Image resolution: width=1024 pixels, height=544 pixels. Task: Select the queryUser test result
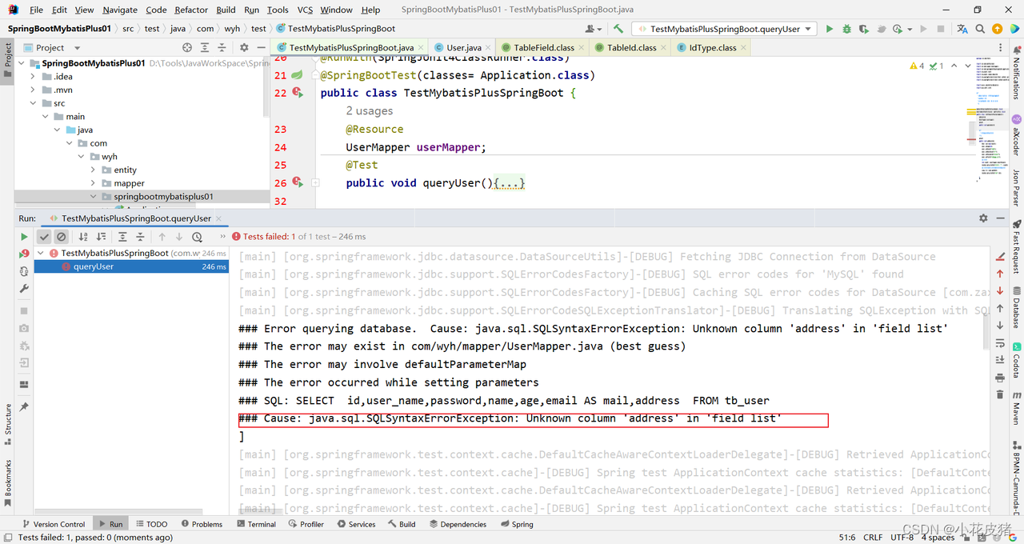click(x=131, y=266)
